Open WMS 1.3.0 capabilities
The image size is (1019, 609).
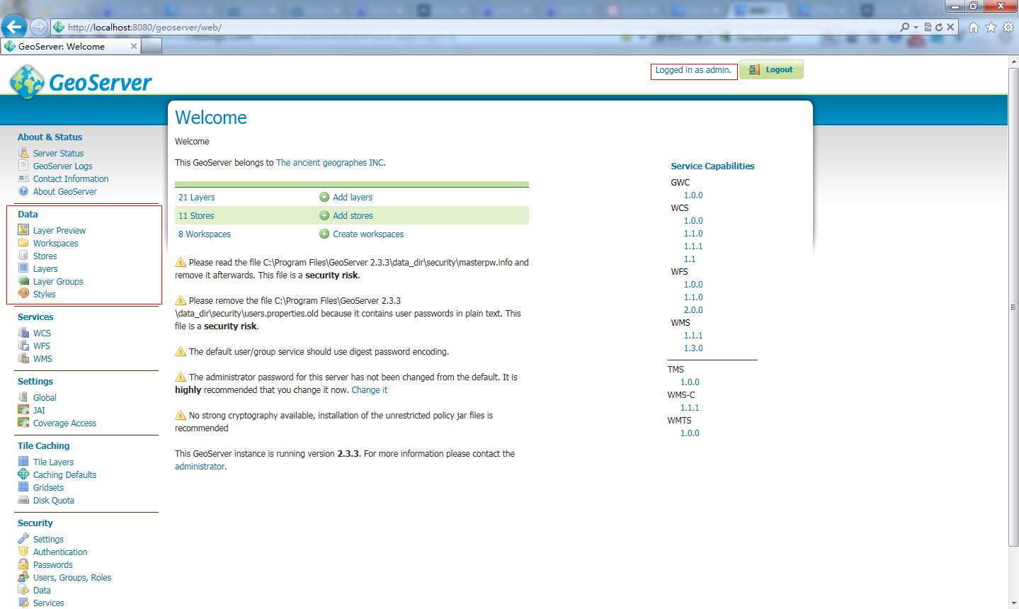[x=693, y=348]
